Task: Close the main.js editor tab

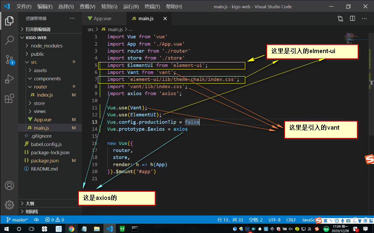Action: tap(165, 19)
